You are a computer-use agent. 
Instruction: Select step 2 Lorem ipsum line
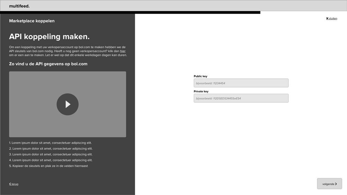point(51,149)
